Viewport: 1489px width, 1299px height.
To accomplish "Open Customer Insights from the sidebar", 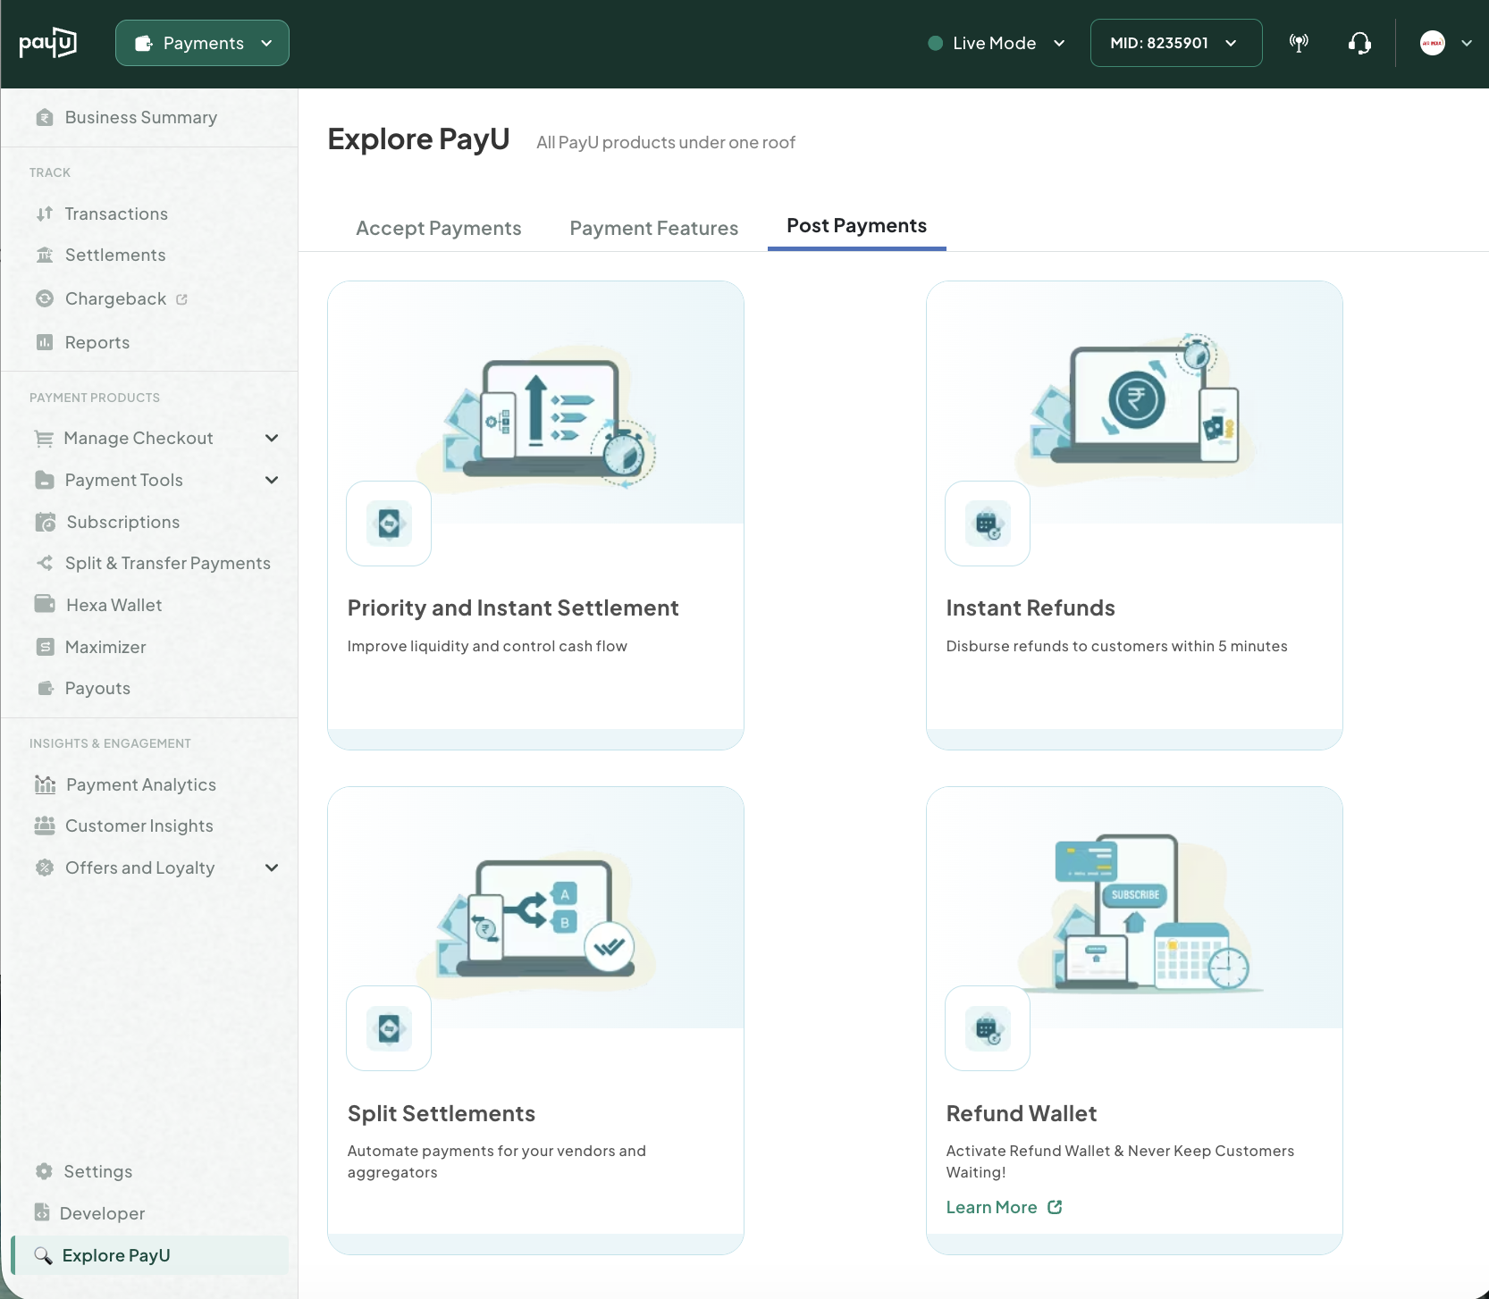I will 139,825.
